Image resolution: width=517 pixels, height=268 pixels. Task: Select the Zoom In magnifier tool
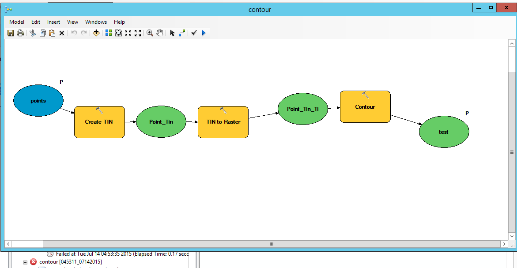[x=150, y=33]
